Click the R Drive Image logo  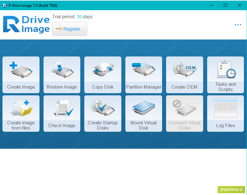coord(26,24)
